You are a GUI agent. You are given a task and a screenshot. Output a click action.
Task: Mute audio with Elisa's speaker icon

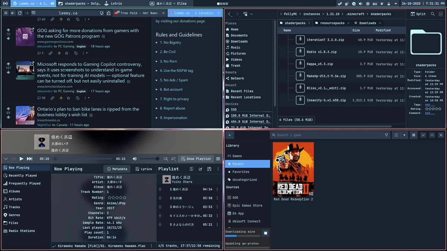click(134, 159)
